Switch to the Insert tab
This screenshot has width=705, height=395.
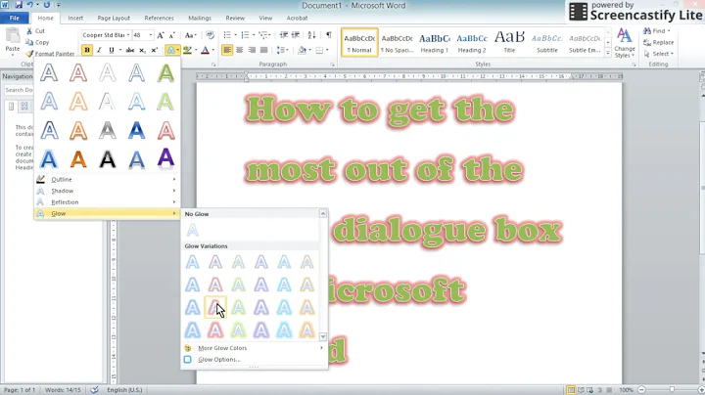(75, 18)
